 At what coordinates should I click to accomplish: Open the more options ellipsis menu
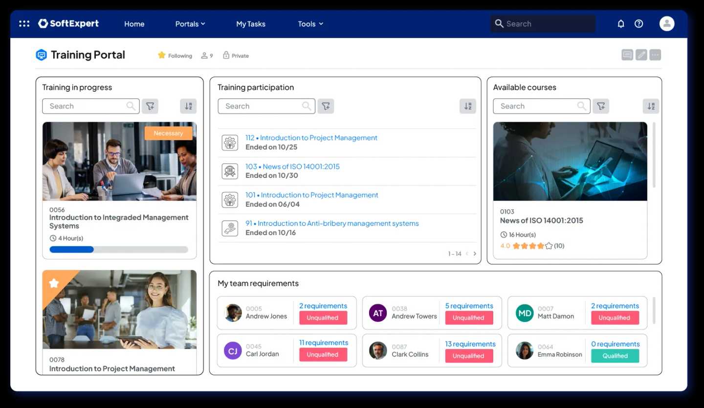655,55
